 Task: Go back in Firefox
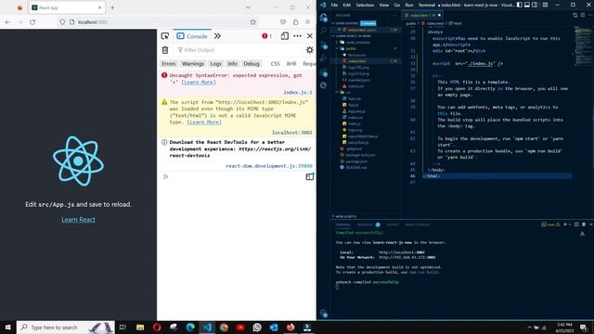[7, 22]
